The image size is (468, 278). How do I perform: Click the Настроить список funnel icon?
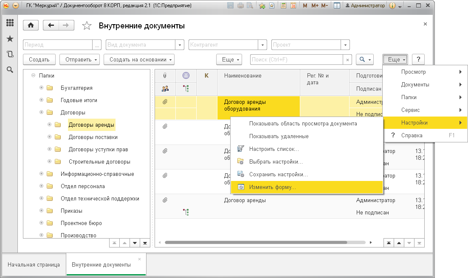click(x=240, y=149)
